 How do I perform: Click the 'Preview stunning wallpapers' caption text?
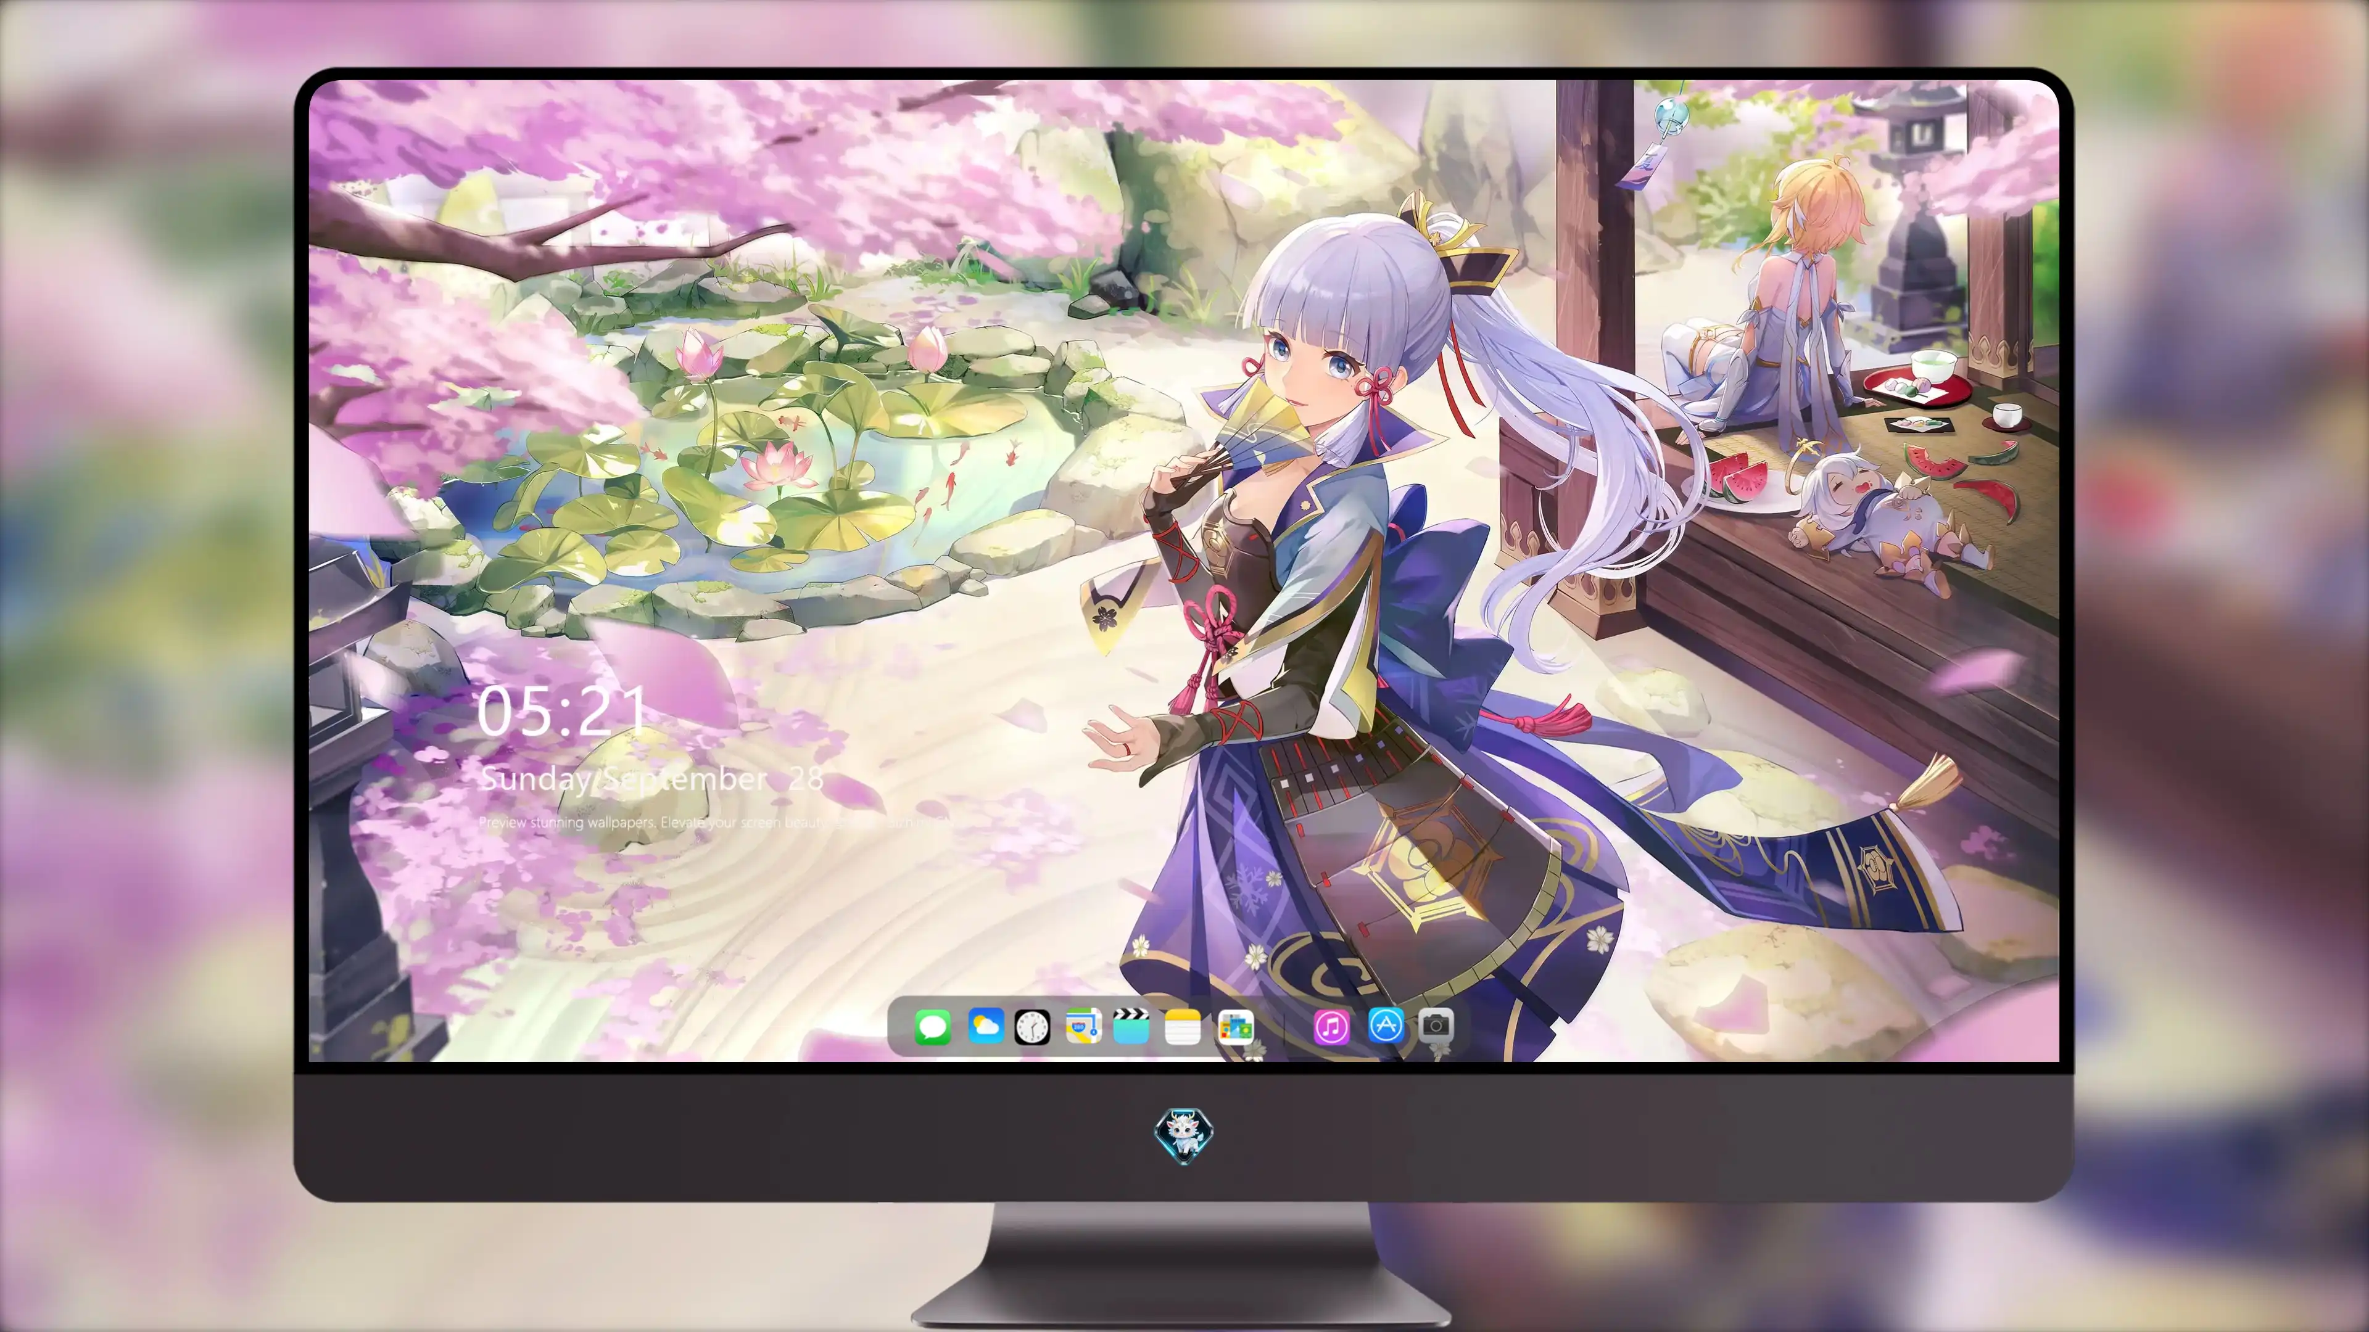pyautogui.click(x=717, y=822)
